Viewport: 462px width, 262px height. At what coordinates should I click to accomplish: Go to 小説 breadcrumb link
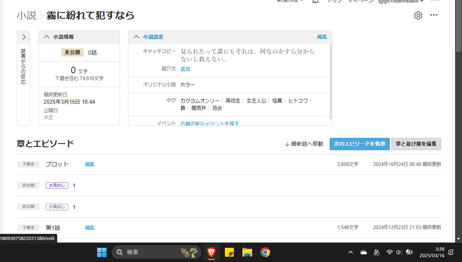tap(26, 16)
